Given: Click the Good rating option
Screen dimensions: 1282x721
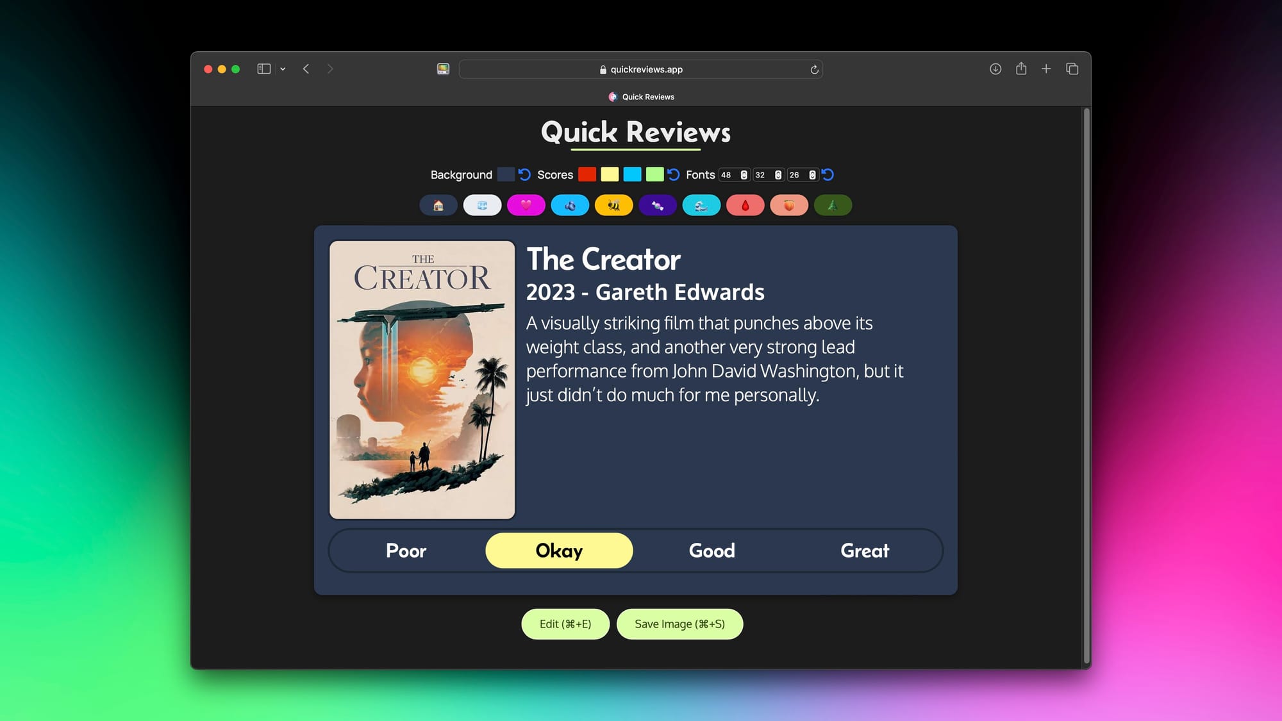Looking at the screenshot, I should tap(712, 551).
